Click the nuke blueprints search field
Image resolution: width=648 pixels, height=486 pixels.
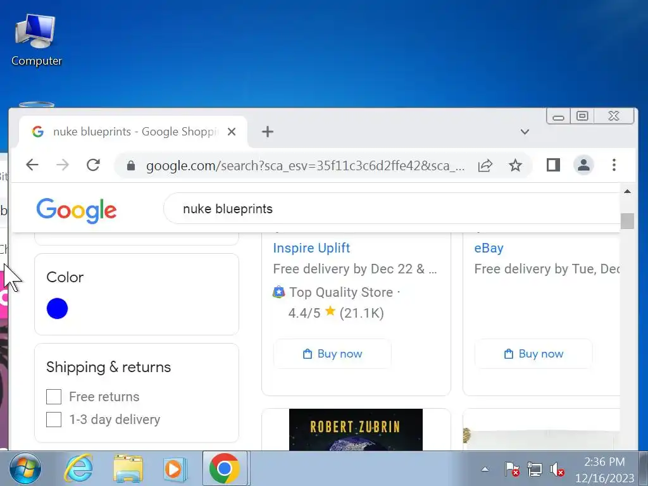pyautogui.click(x=392, y=209)
